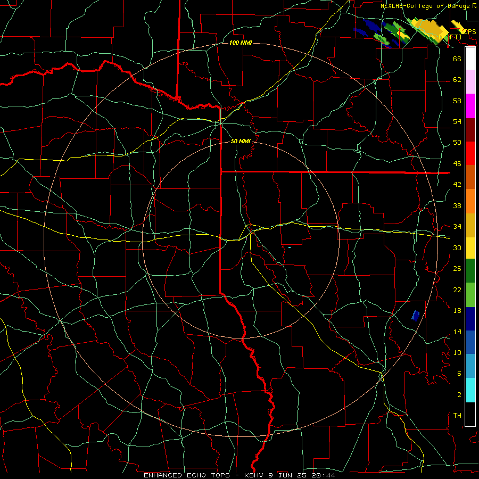Click the large yellow-gold echo at the top right
The height and width of the screenshot is (479, 479).
coord(429,30)
